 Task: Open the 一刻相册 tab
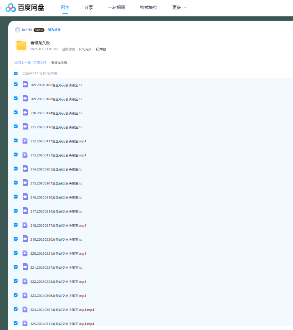pos(116,7)
